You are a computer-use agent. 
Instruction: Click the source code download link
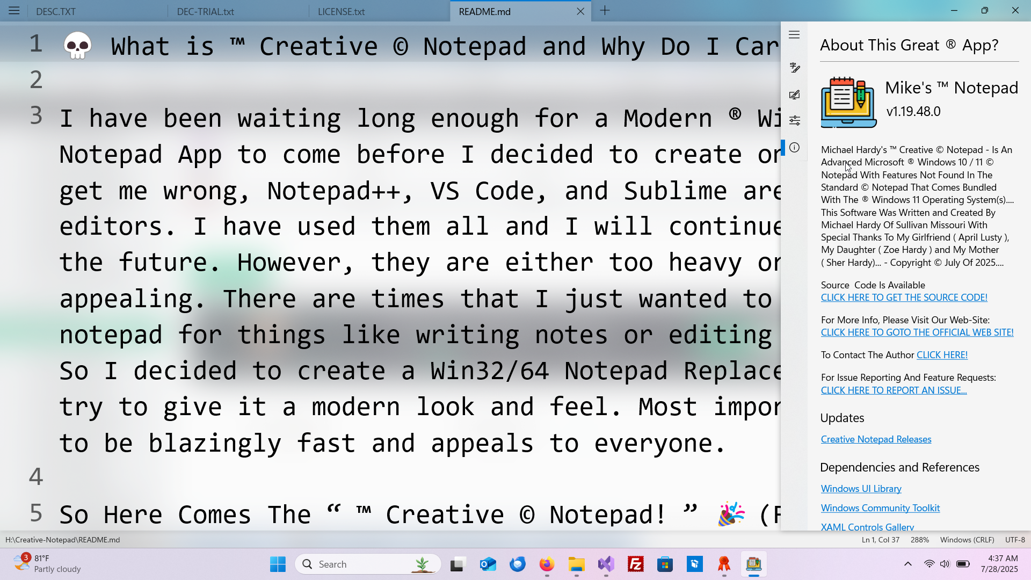[x=904, y=298]
